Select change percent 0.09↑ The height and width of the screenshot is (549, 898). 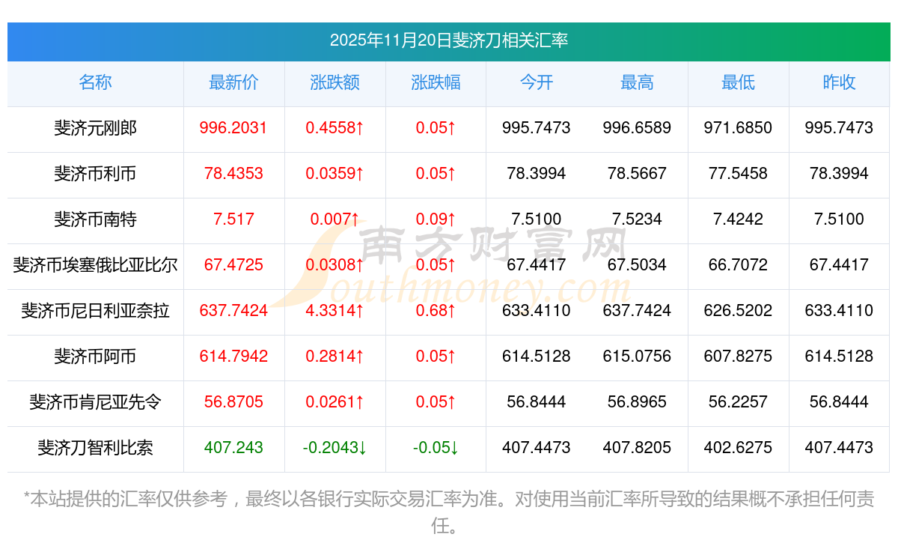point(436,219)
